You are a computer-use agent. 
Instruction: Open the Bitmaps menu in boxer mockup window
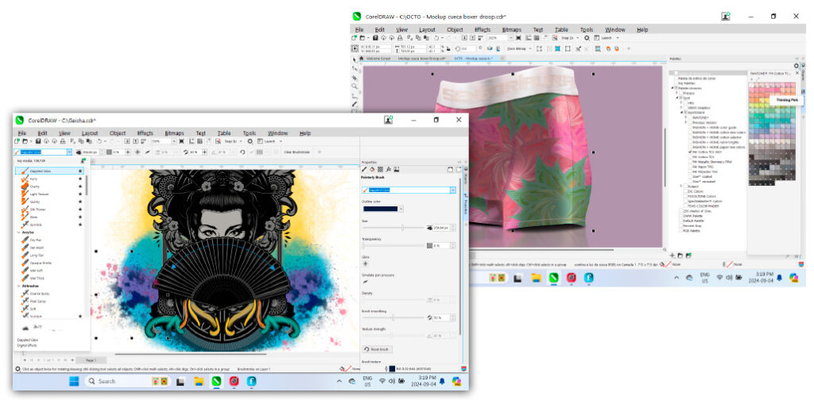(x=512, y=29)
